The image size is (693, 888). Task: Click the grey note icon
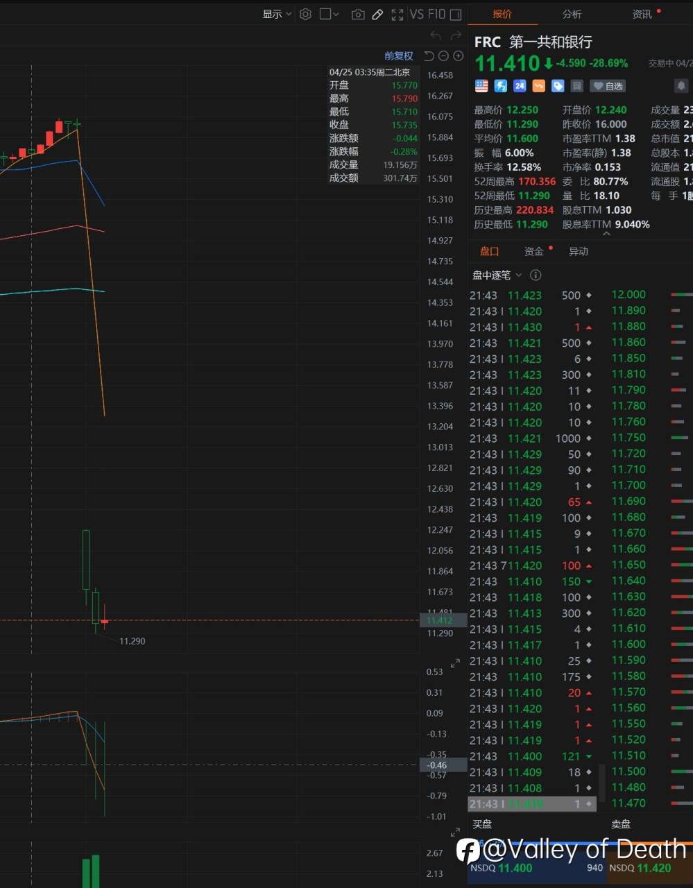pyautogui.click(x=576, y=86)
